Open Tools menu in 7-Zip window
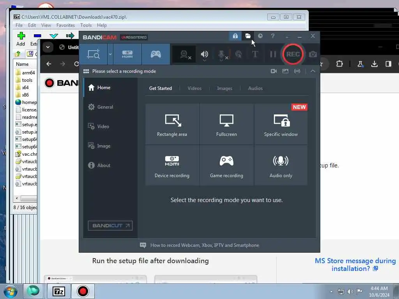The height and width of the screenshot is (299, 399). coord(86,25)
